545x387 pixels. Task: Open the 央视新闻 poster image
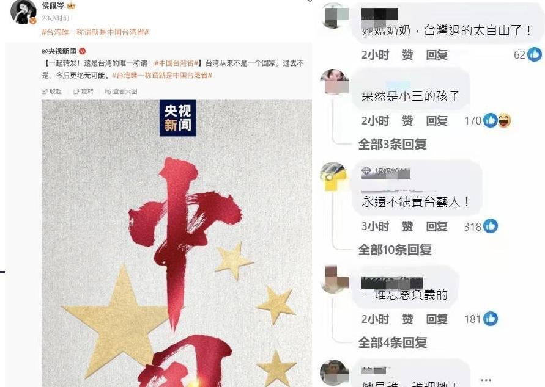177,243
